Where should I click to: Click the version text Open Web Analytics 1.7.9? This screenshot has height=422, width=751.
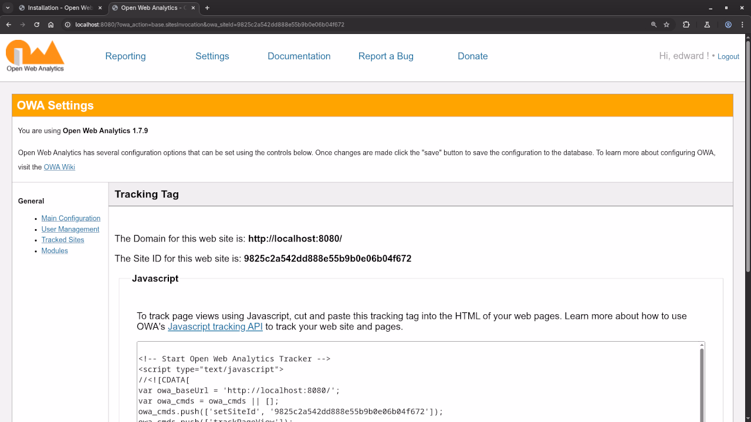(x=106, y=131)
